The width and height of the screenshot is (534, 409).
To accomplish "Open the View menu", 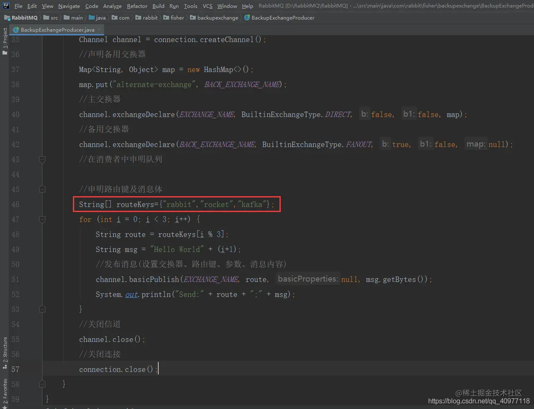I will [47, 6].
